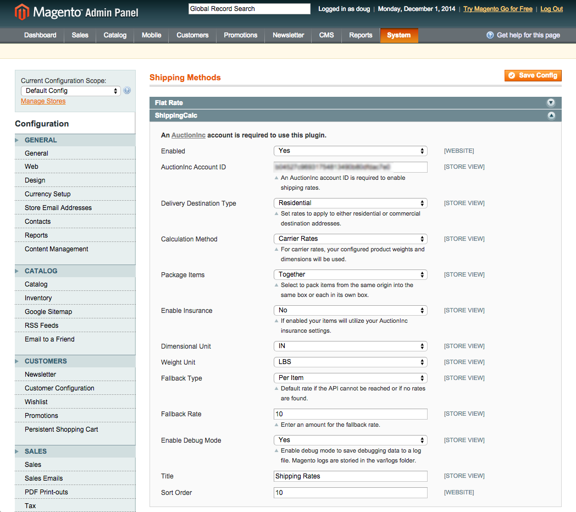Select Customer Configuration in the sidebar

75,388
